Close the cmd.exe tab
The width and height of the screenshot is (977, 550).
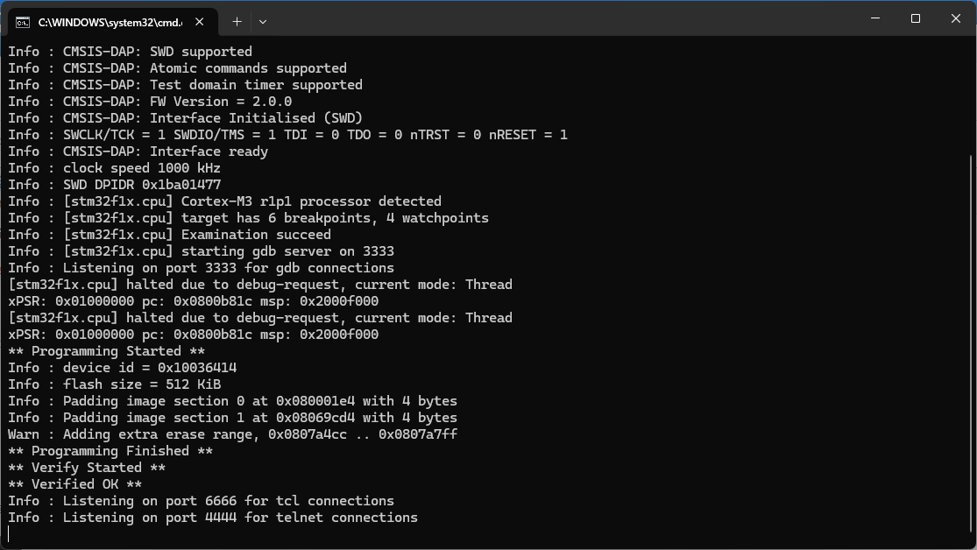coord(200,22)
